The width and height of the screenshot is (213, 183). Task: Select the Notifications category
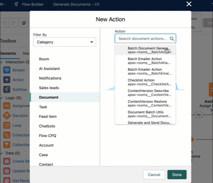[x=65, y=78]
